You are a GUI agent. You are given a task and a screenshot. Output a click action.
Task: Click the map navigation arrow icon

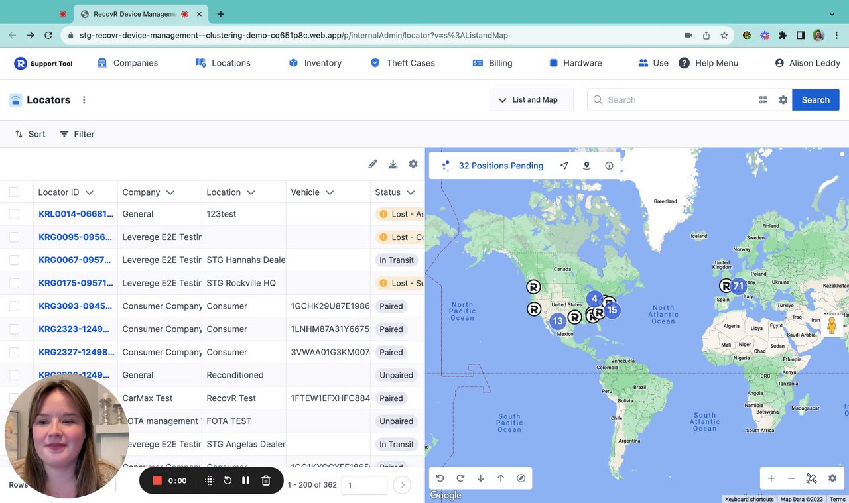point(564,166)
